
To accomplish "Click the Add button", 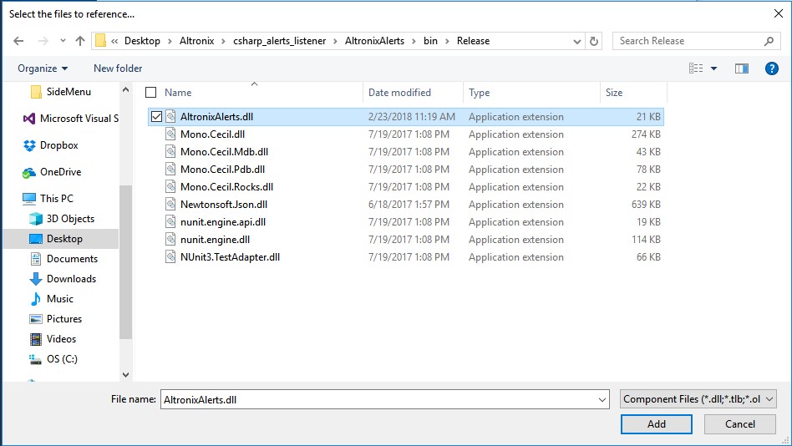I will (x=657, y=424).
